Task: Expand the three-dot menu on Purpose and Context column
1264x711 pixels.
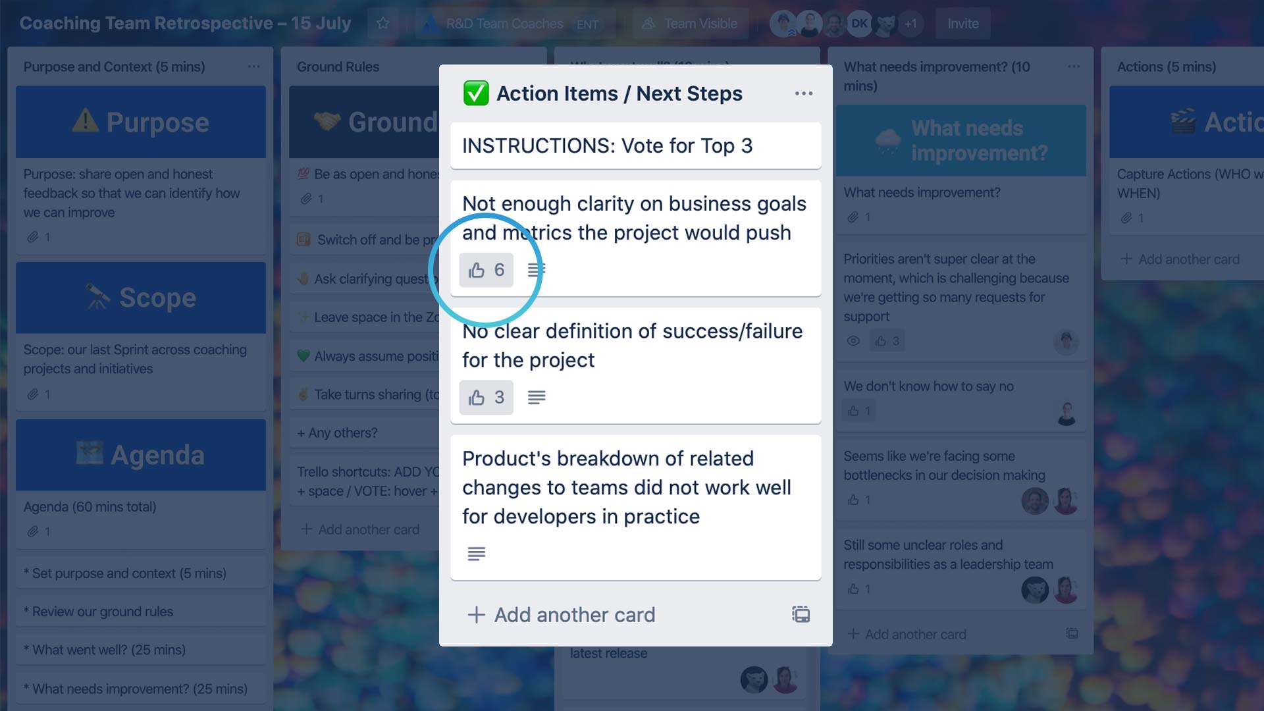Action: coord(253,66)
